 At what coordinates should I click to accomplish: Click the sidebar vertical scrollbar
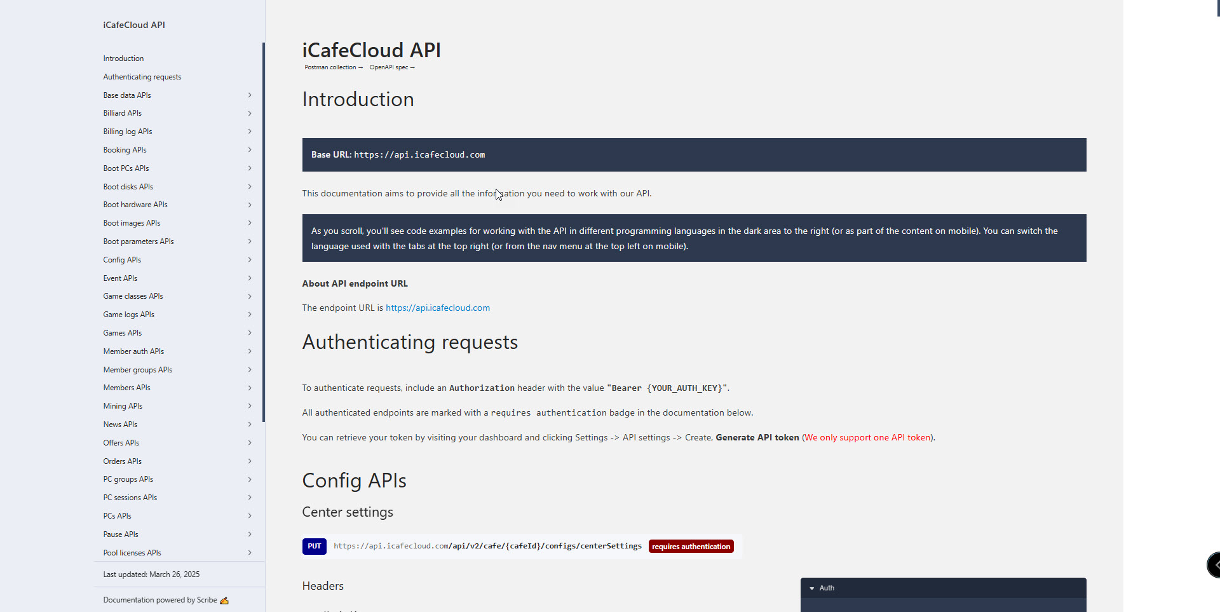click(264, 232)
